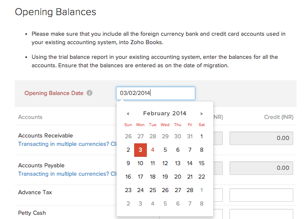Pick February 4 in the calendar
308x219 pixels.
coord(153,150)
